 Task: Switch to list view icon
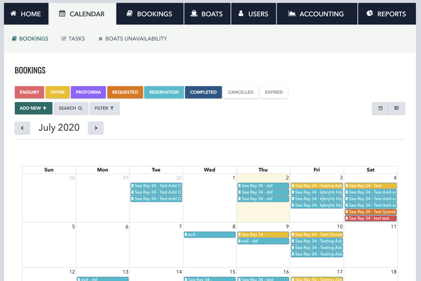coord(397,108)
